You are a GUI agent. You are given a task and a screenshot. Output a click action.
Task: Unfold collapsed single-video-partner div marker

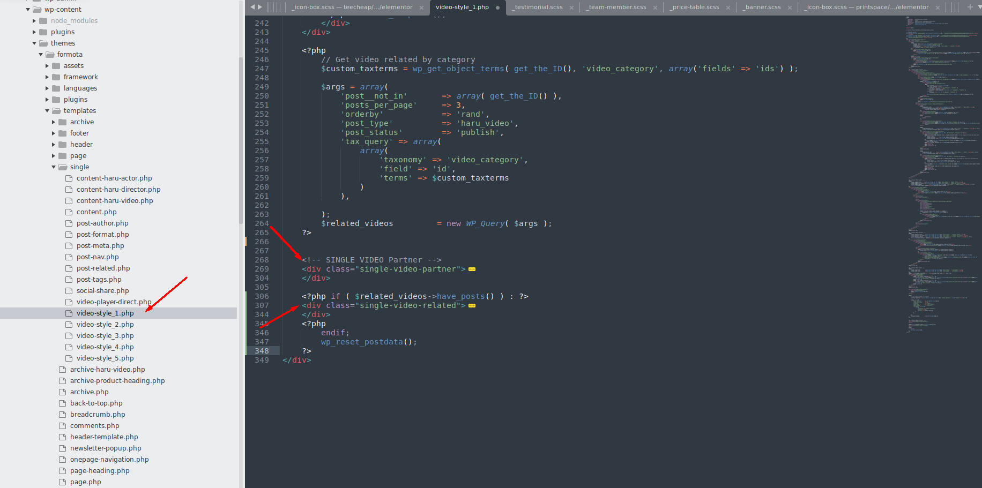click(472, 269)
